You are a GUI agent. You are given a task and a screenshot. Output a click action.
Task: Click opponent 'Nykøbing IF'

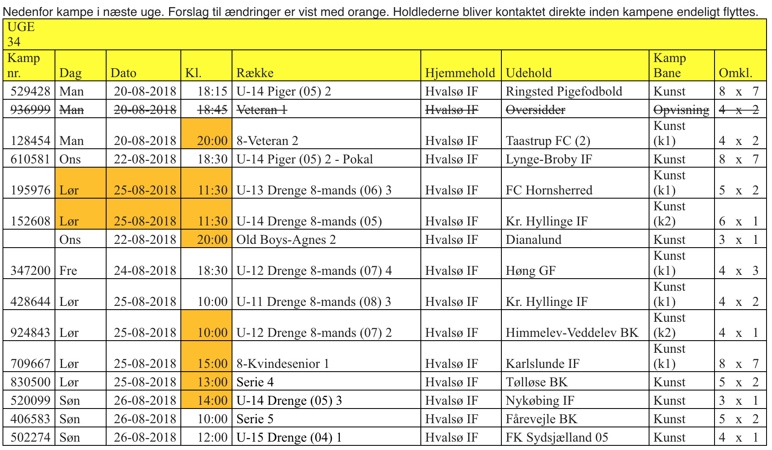(x=575, y=400)
